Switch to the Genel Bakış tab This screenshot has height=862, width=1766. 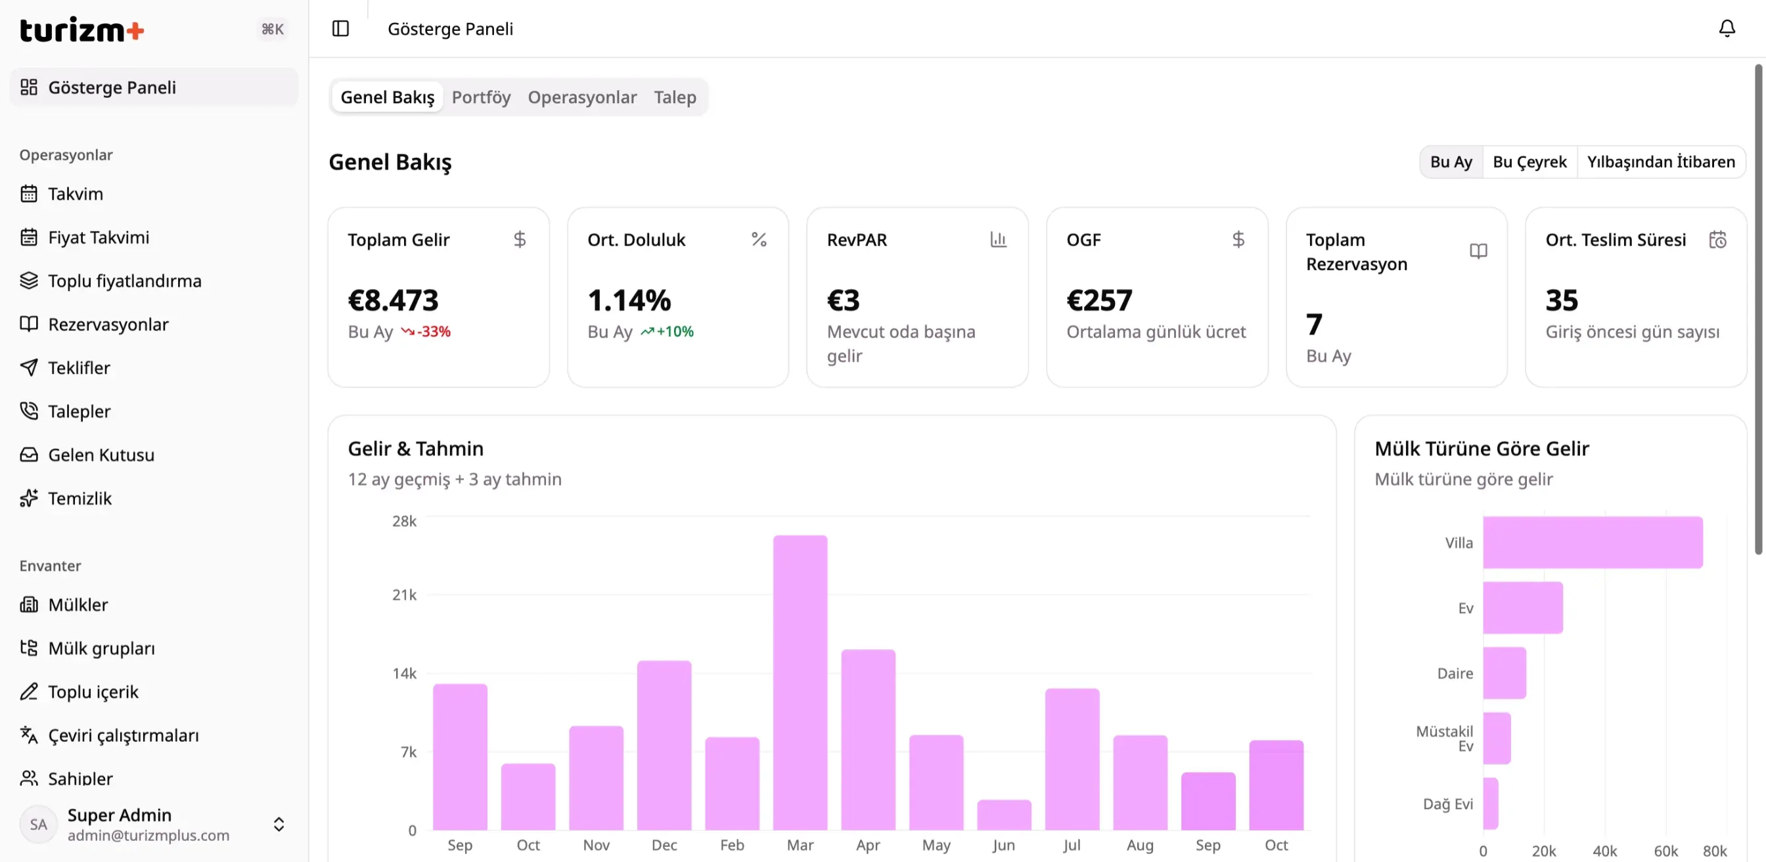click(388, 97)
